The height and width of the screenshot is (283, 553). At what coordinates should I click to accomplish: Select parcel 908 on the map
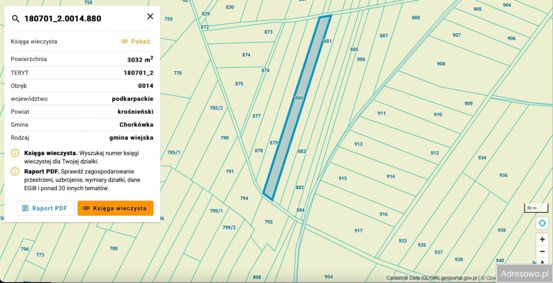[x=441, y=64]
